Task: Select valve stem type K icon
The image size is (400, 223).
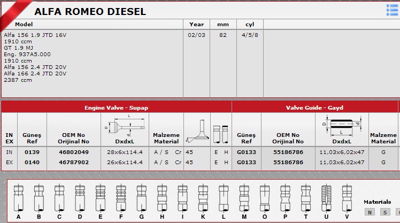Action: (x=203, y=198)
